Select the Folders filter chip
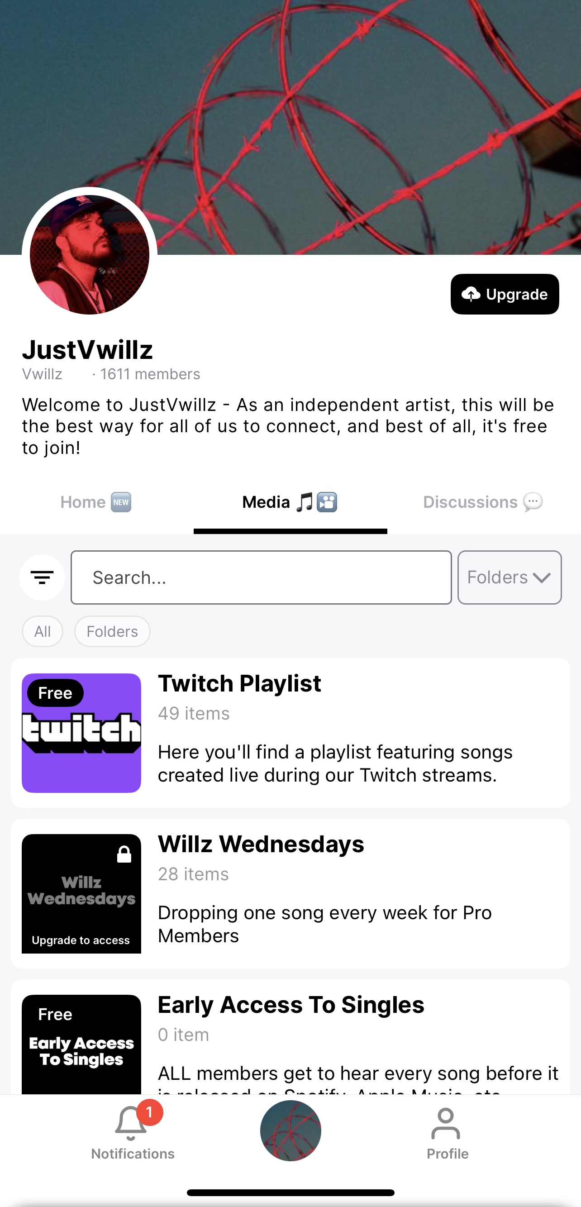The width and height of the screenshot is (581, 1207). click(x=113, y=631)
